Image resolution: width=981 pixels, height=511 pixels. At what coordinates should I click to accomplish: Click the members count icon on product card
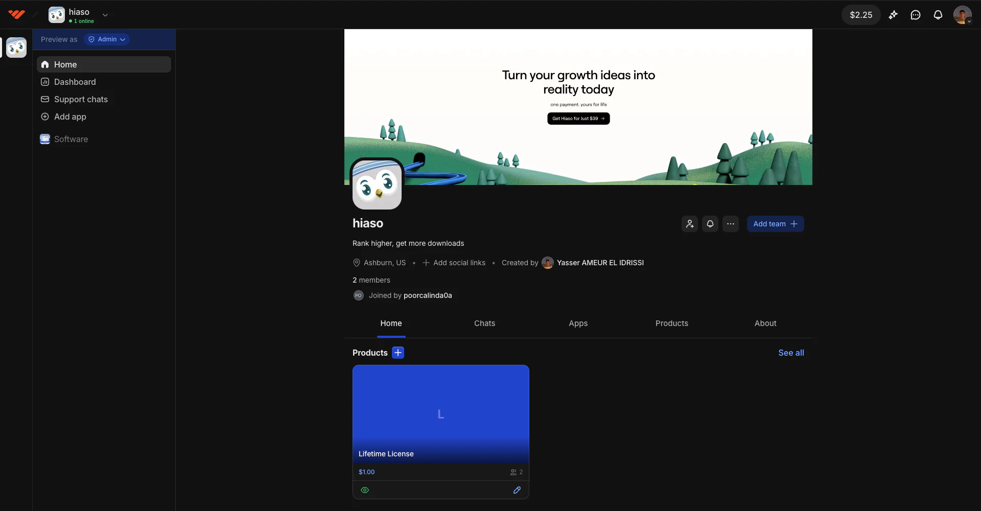513,472
